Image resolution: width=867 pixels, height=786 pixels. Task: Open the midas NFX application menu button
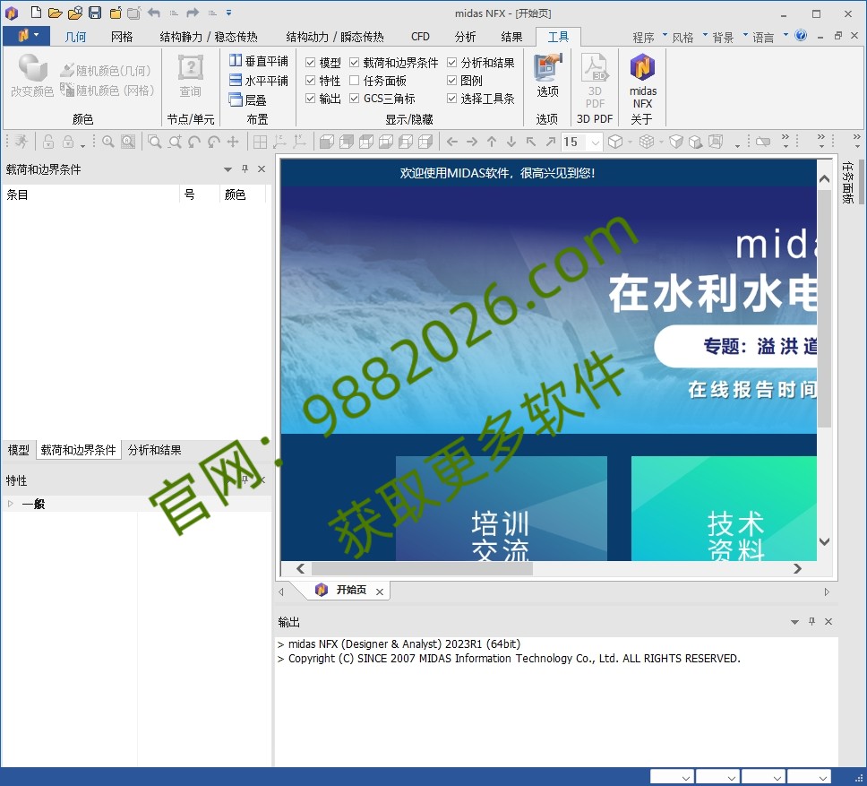[27, 36]
